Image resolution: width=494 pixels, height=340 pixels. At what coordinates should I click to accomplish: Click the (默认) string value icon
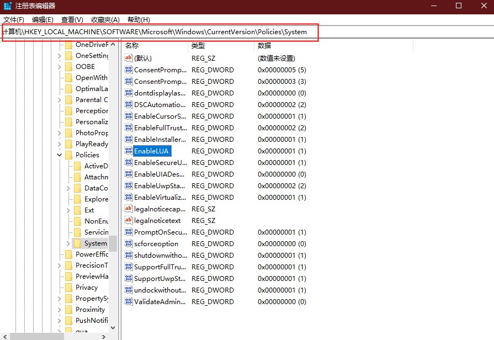coord(128,58)
